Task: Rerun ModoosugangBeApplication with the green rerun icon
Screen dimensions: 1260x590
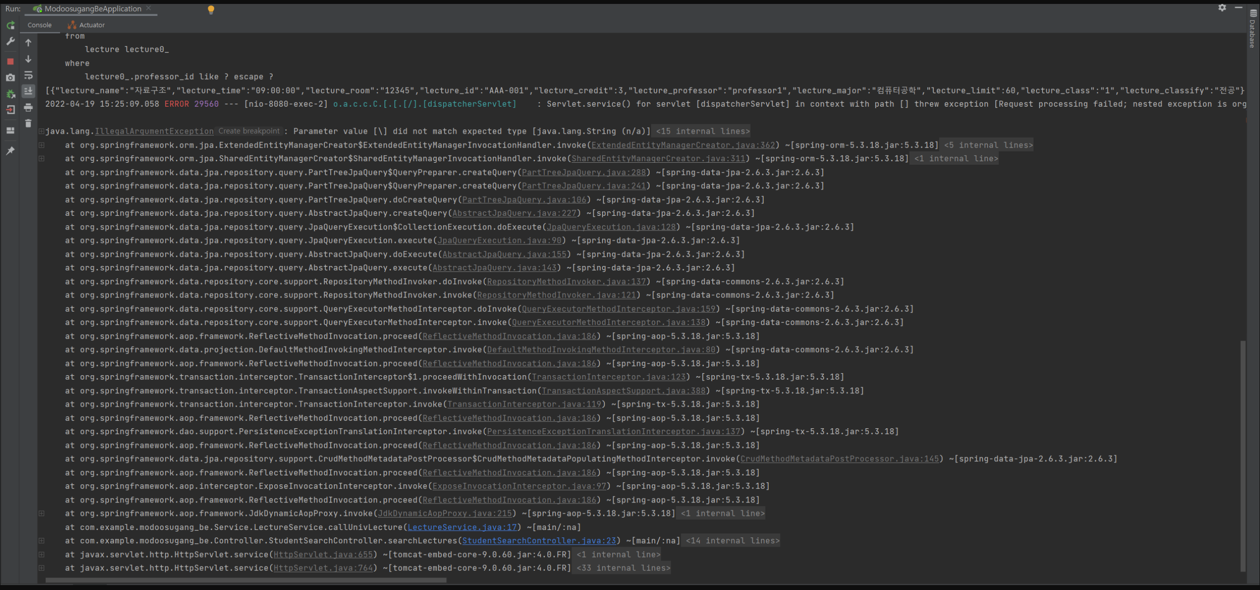Action: (10, 25)
